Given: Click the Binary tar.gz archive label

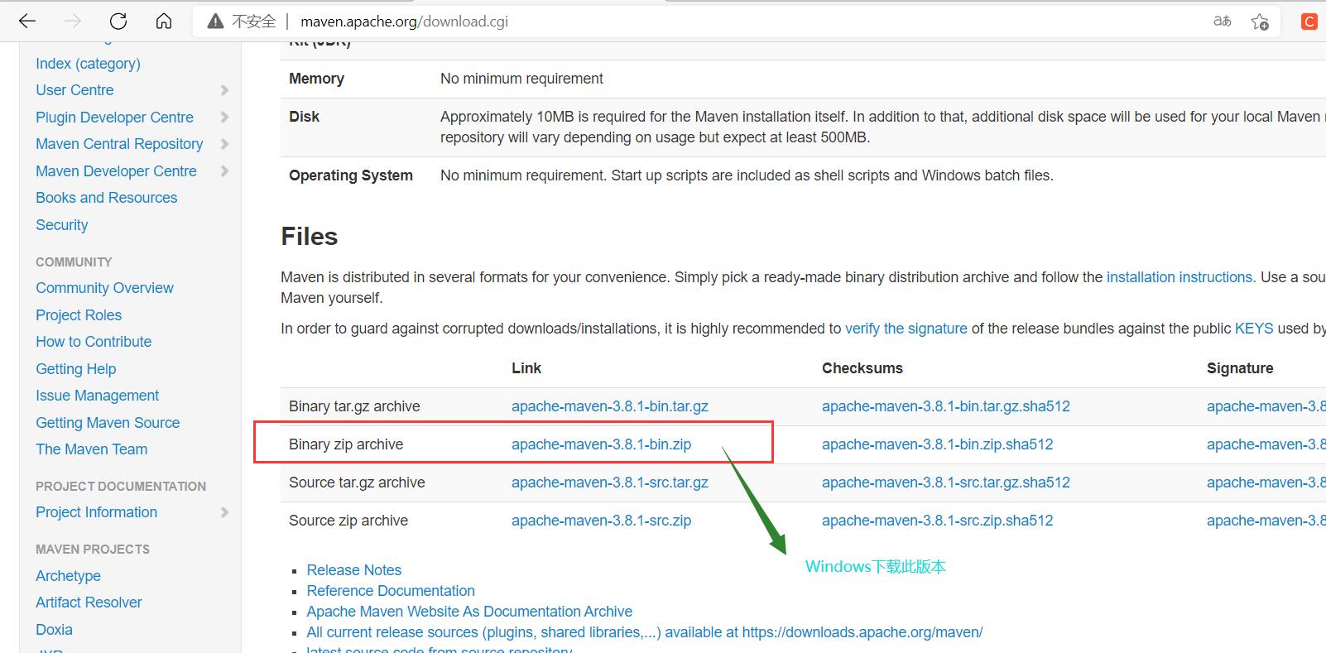Looking at the screenshot, I should (354, 406).
